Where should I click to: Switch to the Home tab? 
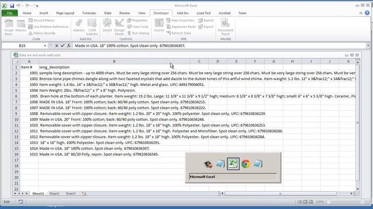click(27, 13)
